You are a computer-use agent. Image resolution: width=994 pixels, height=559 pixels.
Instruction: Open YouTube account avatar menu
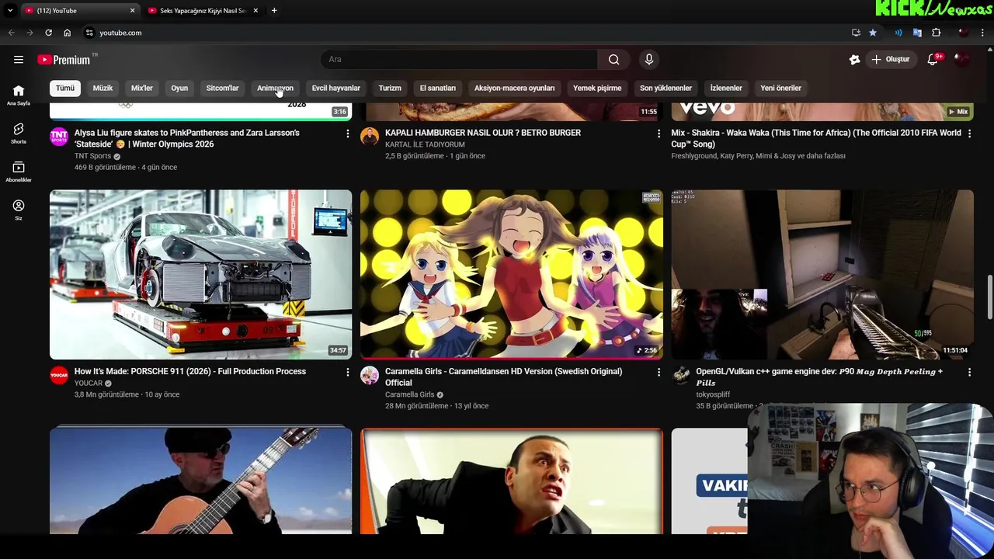click(x=962, y=60)
